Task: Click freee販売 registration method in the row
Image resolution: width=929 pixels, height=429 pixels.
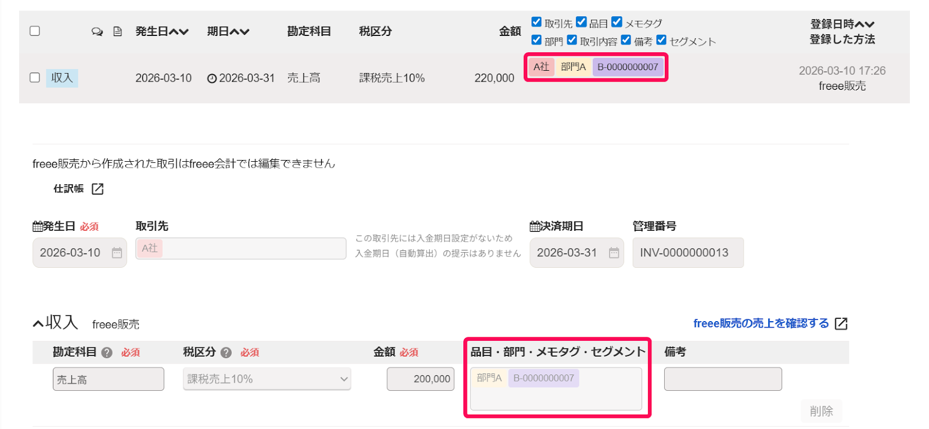Action: tap(842, 86)
